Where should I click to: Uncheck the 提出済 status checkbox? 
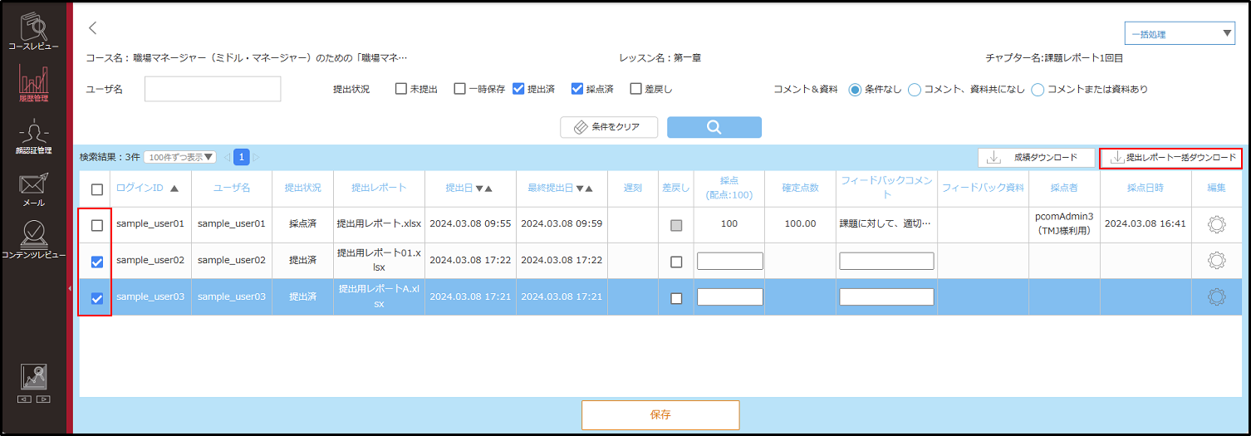coord(518,89)
